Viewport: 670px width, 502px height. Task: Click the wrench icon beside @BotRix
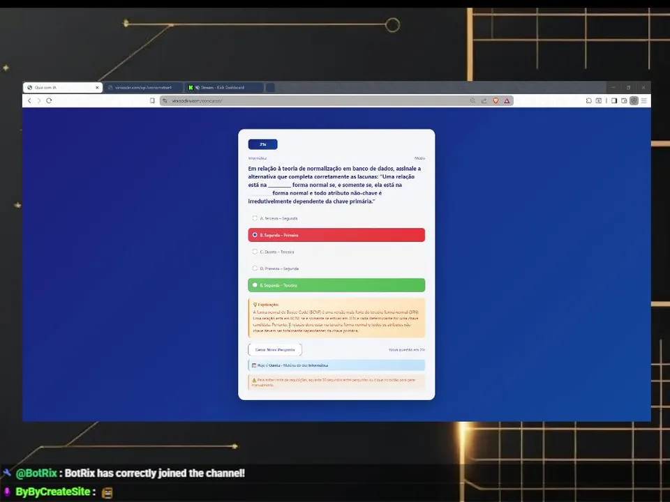click(x=7, y=473)
